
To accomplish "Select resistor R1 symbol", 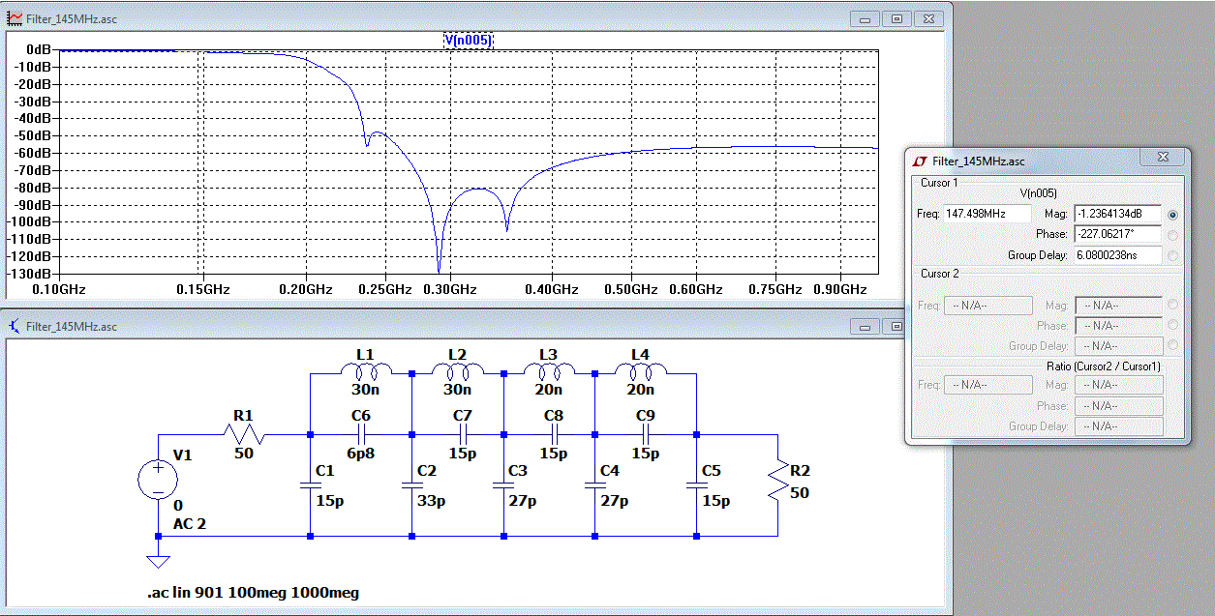I will [242, 434].
